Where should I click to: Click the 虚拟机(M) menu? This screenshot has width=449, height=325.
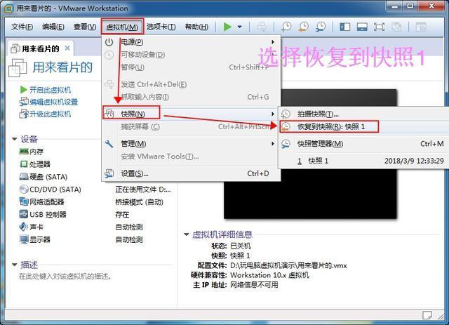122,27
